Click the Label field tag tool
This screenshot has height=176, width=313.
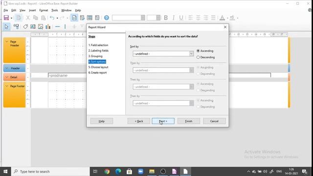(x=25, y=26)
